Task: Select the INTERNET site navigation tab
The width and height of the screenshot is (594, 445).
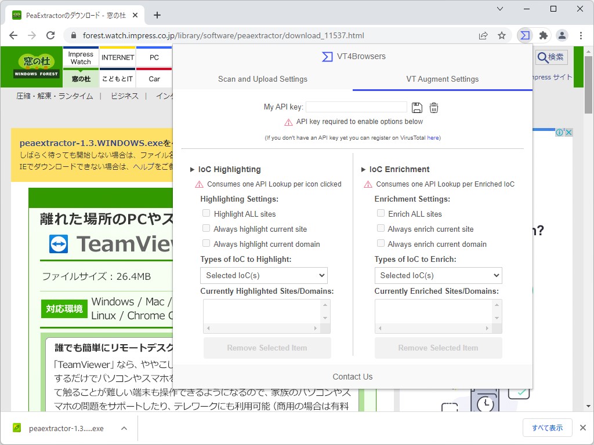Action: 117,57
